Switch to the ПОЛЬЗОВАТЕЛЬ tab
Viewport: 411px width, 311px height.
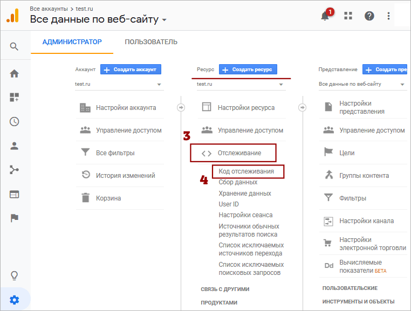click(x=151, y=42)
